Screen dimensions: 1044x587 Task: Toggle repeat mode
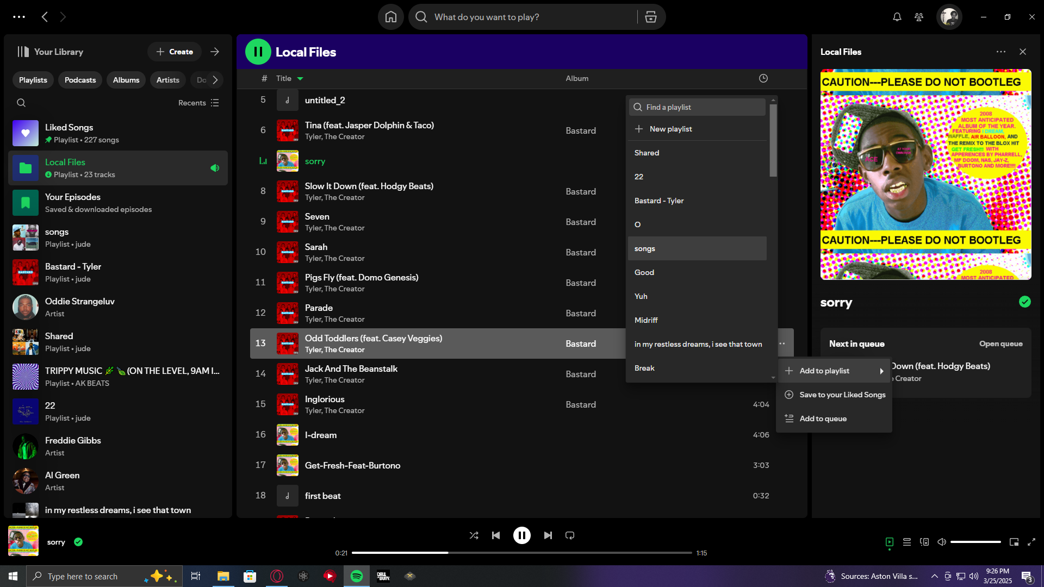tap(570, 535)
